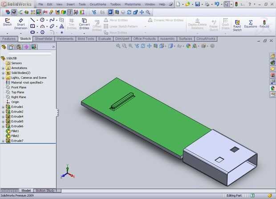The height and width of the screenshot is (199, 276).
Task: Open the Motion Study 1 tab
Action: click(47, 191)
